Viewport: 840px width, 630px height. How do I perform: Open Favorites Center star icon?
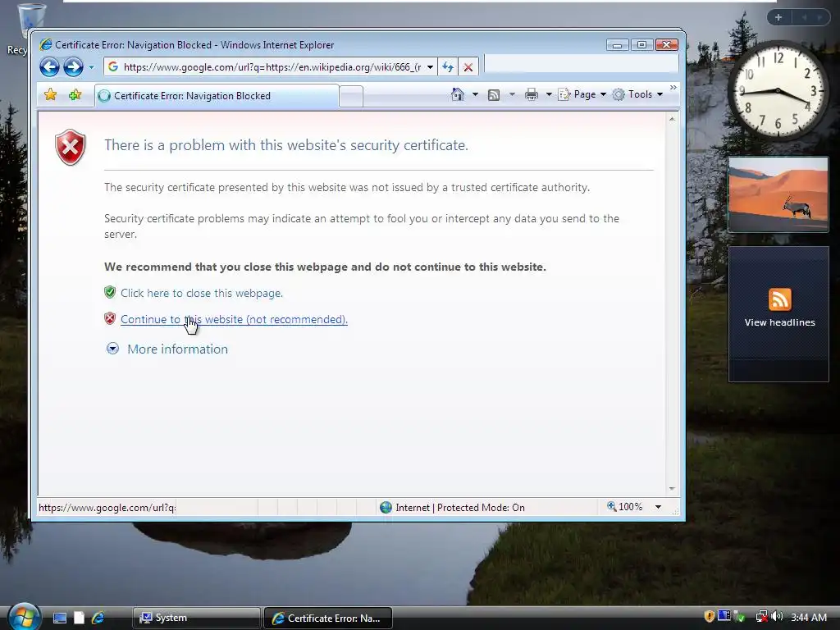(50, 95)
